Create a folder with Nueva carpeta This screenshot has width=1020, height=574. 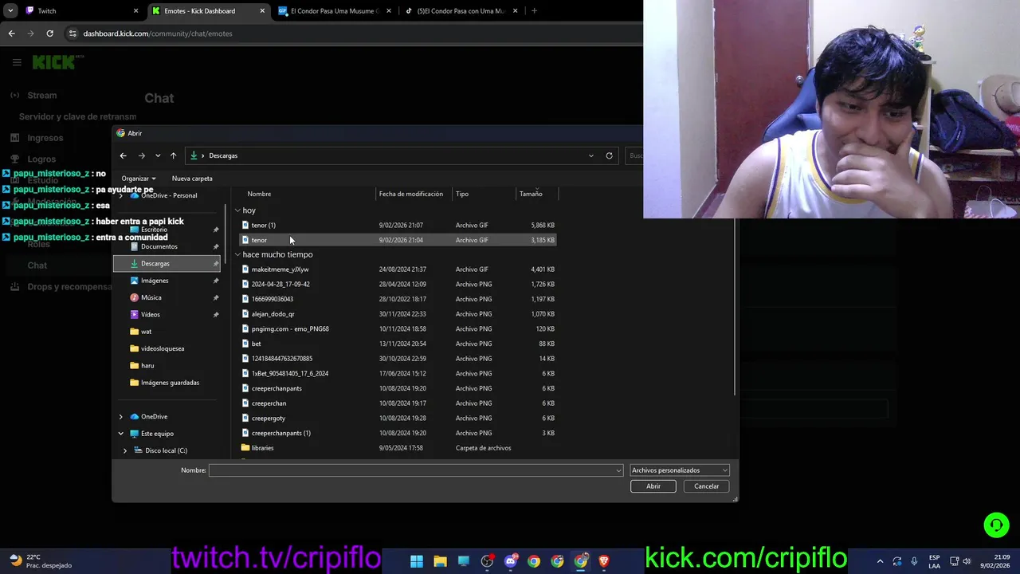pyautogui.click(x=192, y=179)
